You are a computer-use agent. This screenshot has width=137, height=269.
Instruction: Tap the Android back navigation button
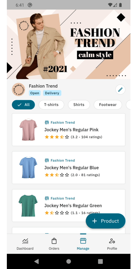(x=37, y=261)
